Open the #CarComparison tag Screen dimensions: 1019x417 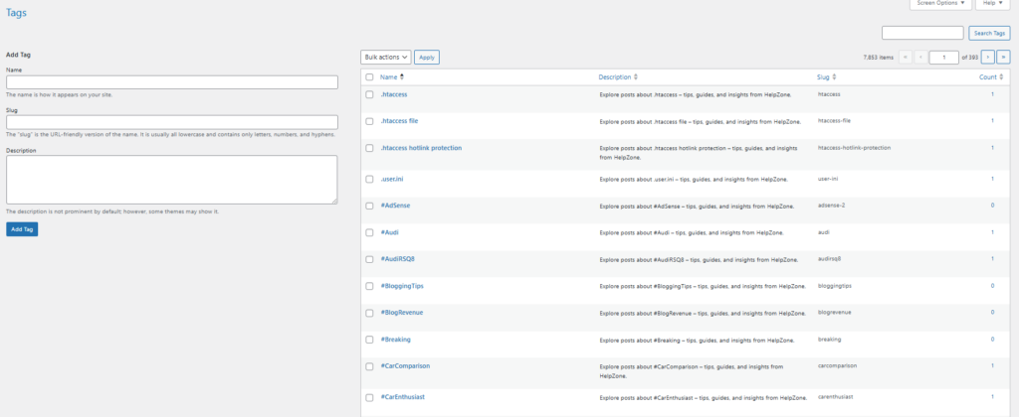tap(405, 365)
